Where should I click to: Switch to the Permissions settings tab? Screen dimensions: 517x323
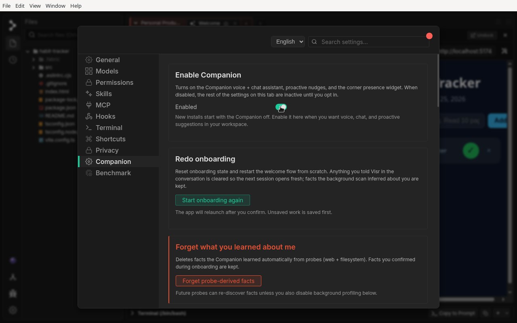(118, 82)
